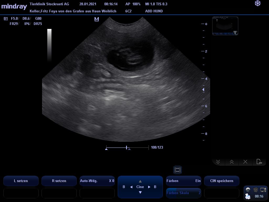Select the saved image thumbnail 1
The width and height of the screenshot is (269, 202).
point(225,26)
